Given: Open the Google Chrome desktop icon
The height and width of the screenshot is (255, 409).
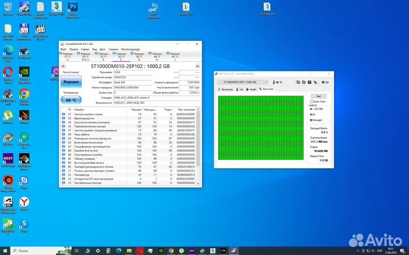Looking at the screenshot, I should (24, 97).
